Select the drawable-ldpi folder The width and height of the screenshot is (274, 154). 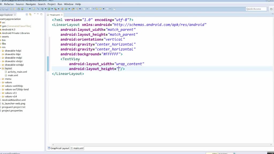coord(13,54)
